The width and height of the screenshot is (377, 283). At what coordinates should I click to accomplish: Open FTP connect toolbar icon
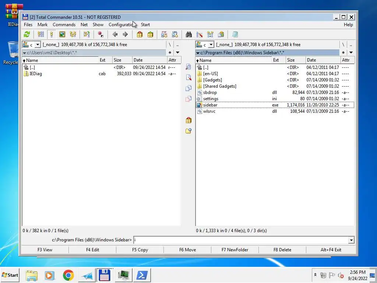point(164,34)
